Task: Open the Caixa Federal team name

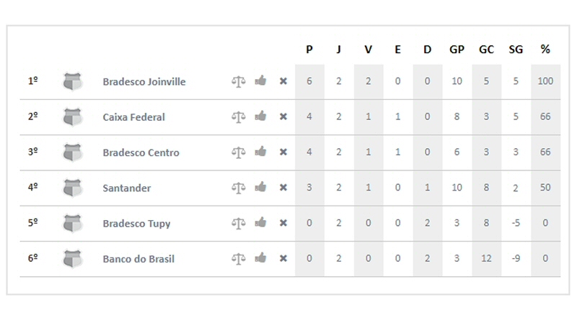Action: [133, 117]
